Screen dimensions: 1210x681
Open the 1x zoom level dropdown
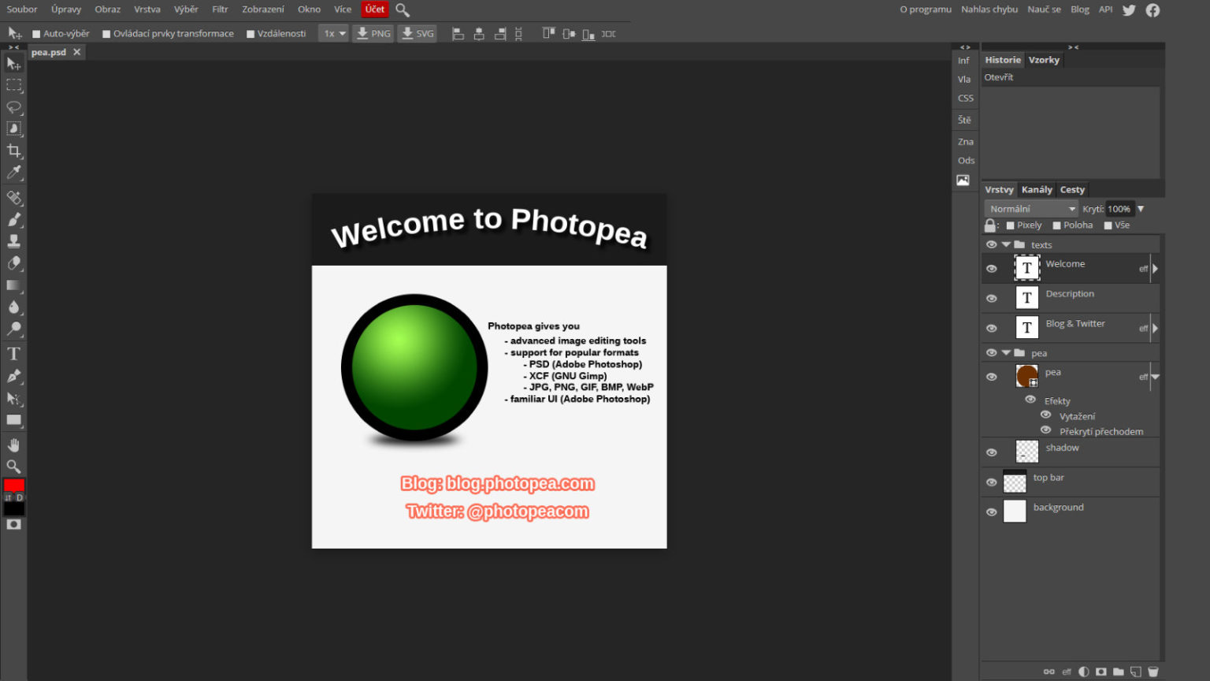[x=332, y=33]
